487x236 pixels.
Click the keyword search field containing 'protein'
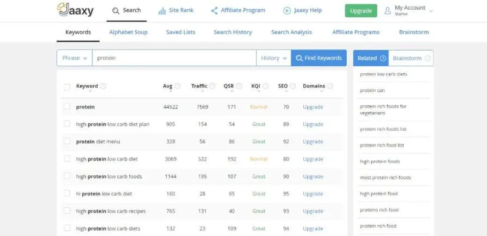(x=174, y=58)
